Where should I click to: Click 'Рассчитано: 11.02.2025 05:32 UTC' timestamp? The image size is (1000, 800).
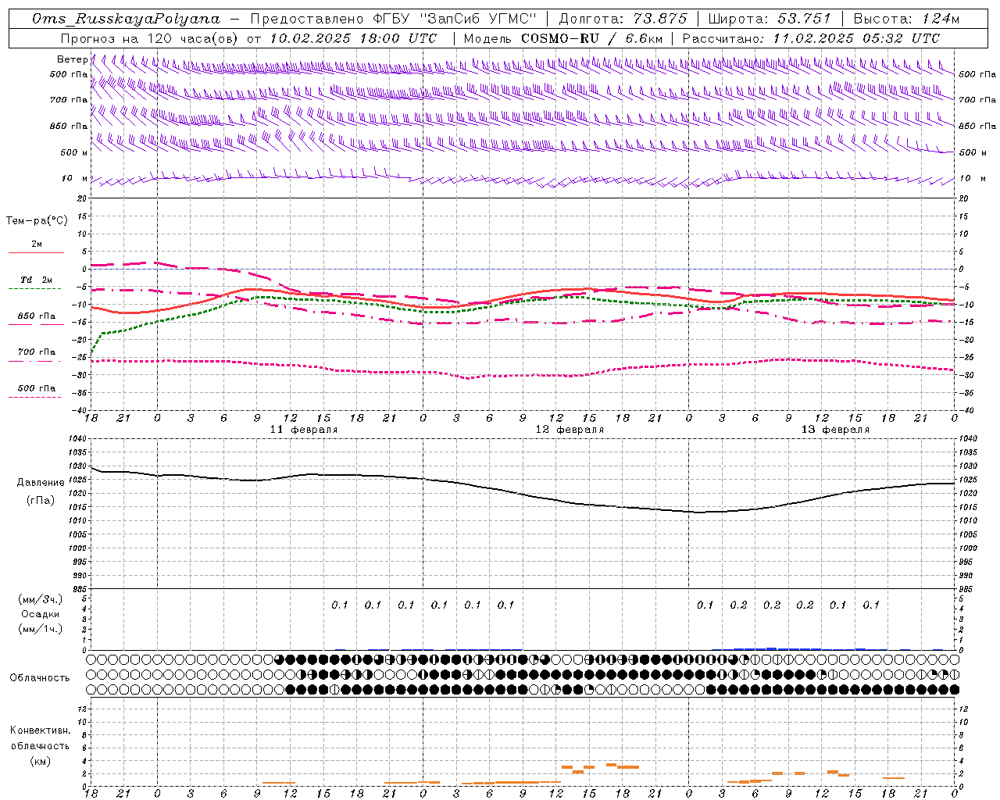click(x=811, y=38)
